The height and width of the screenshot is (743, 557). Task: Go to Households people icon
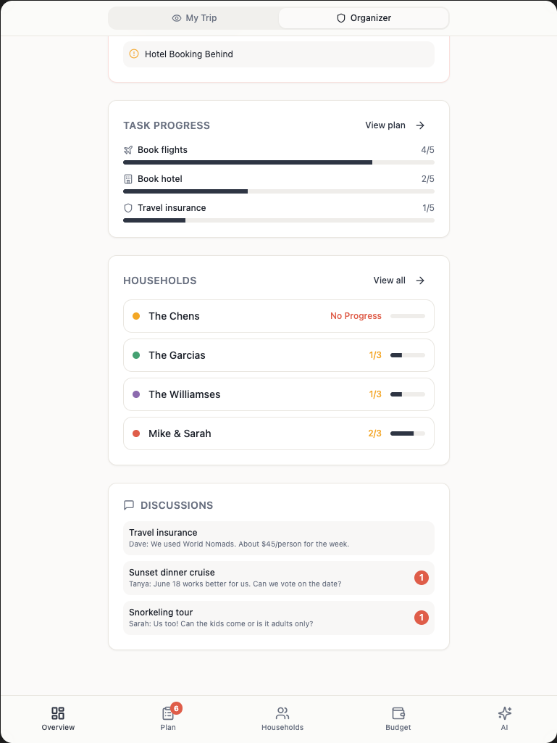click(282, 713)
